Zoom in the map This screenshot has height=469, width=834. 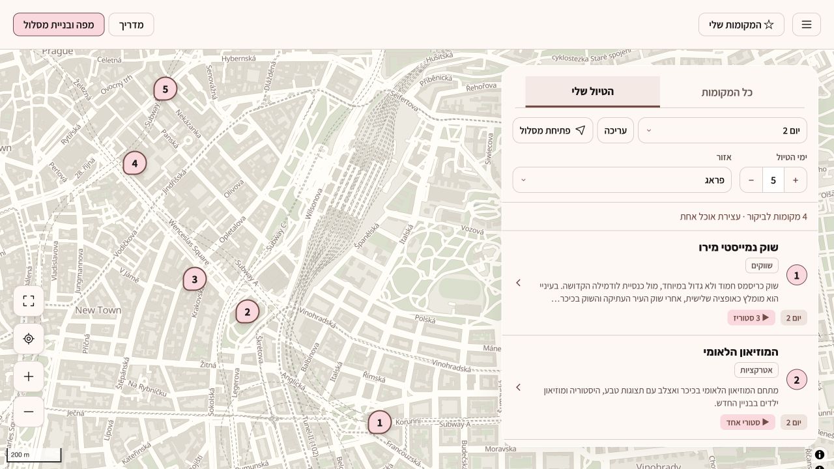29,377
